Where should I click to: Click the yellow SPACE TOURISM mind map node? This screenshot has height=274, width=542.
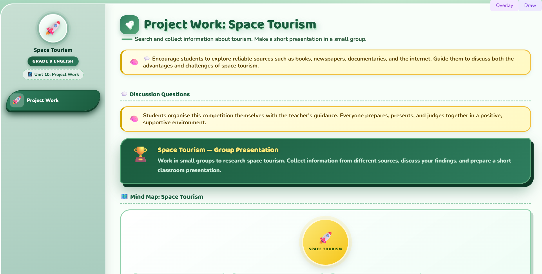(x=325, y=242)
